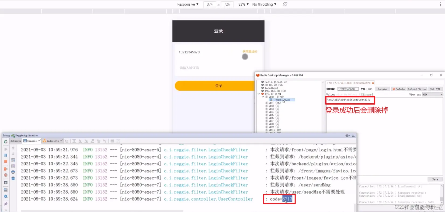The width and height of the screenshot is (445, 212).
Task: Open the Responsive device dropdown
Action: pyautogui.click(x=188, y=4)
